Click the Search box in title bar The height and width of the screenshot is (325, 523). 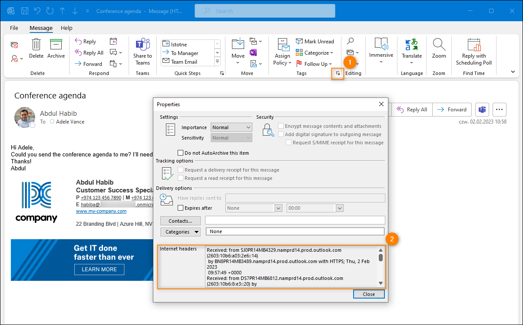coord(265,11)
